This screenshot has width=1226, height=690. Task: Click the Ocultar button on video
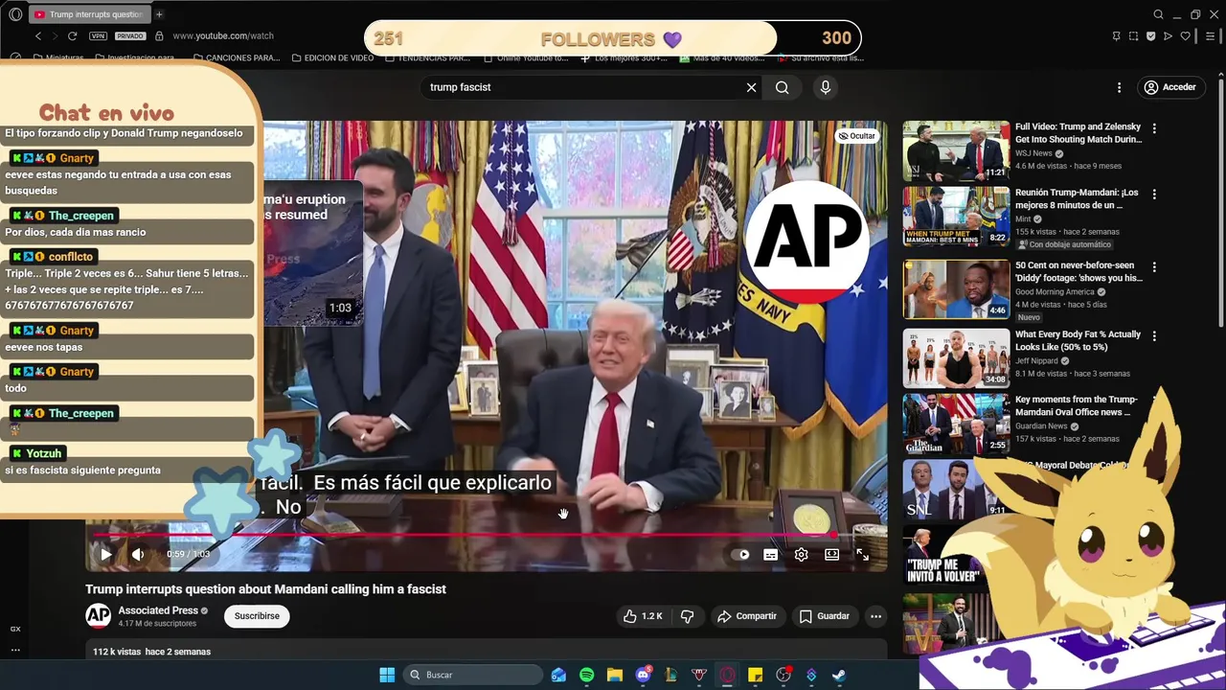(x=856, y=136)
